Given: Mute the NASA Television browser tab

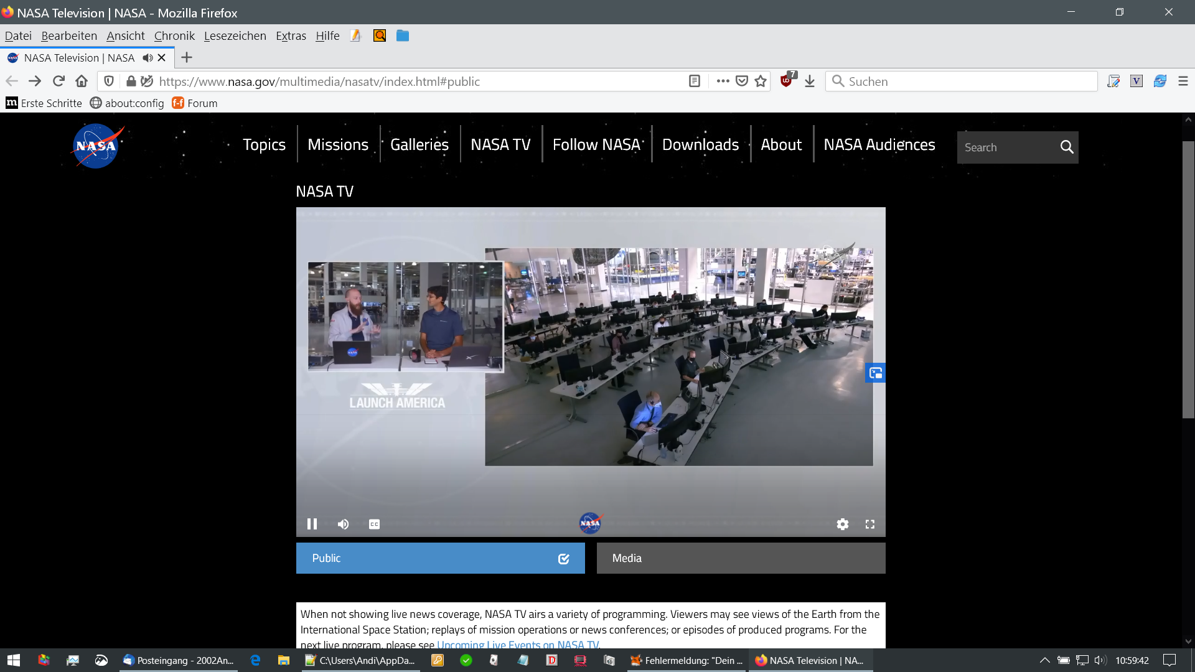Looking at the screenshot, I should (148, 58).
